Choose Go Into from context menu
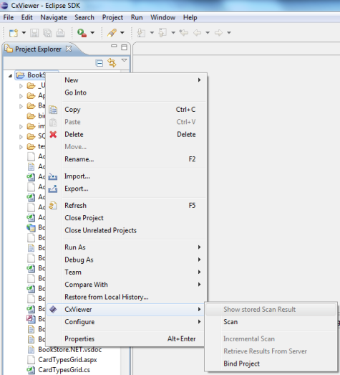Image resolution: width=340 pixels, height=375 pixels. coord(127,92)
